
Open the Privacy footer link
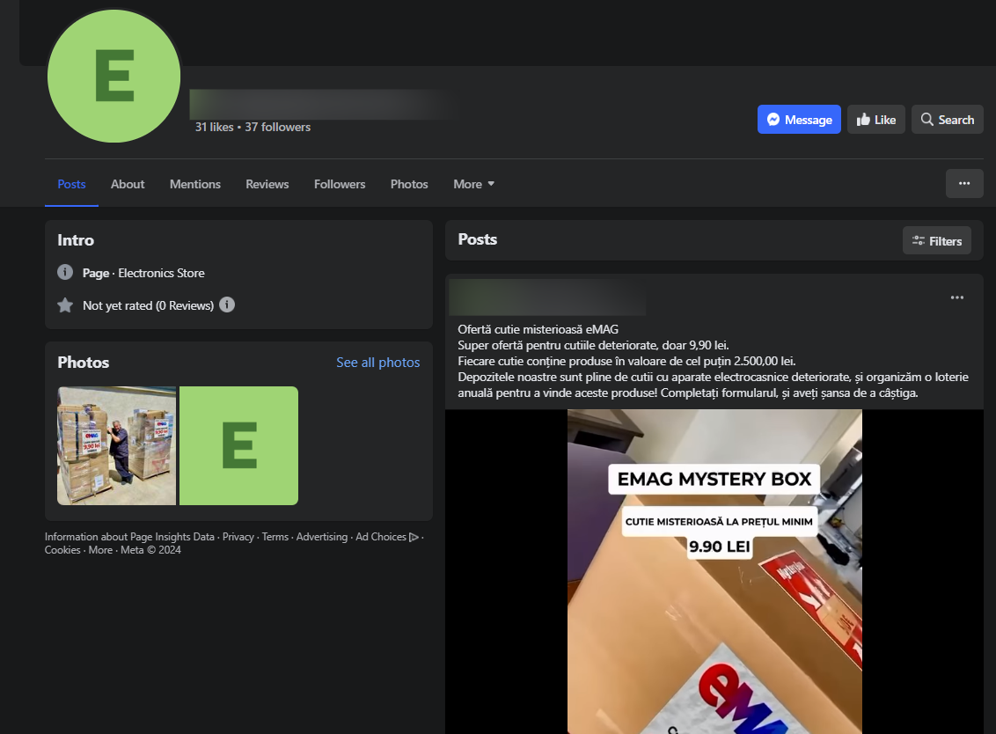238,537
